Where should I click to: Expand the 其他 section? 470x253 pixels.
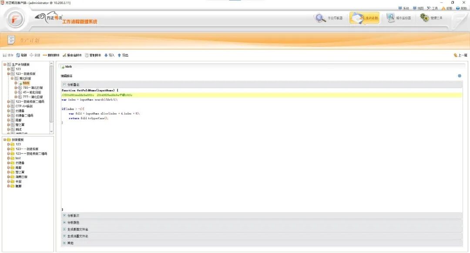(64, 243)
